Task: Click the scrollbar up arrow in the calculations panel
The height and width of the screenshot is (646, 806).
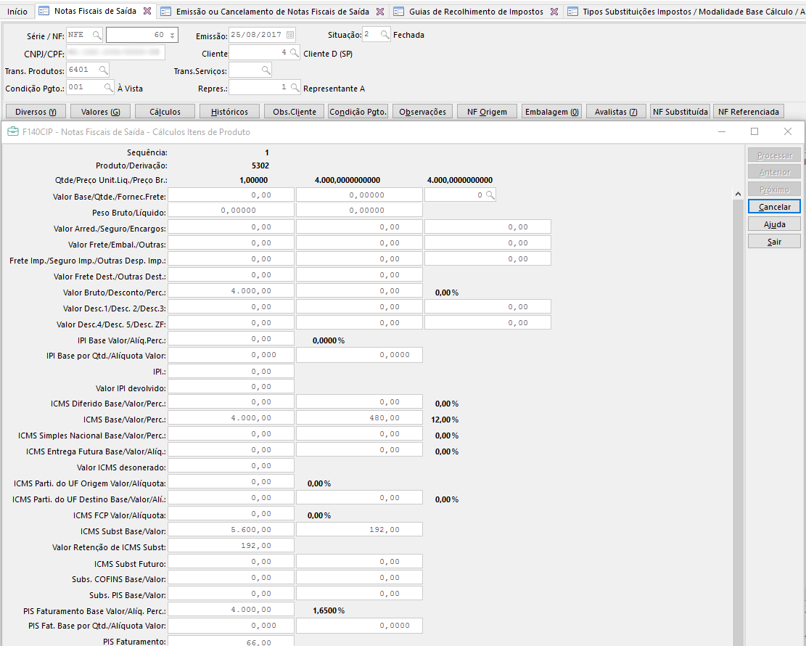Action: tap(738, 194)
